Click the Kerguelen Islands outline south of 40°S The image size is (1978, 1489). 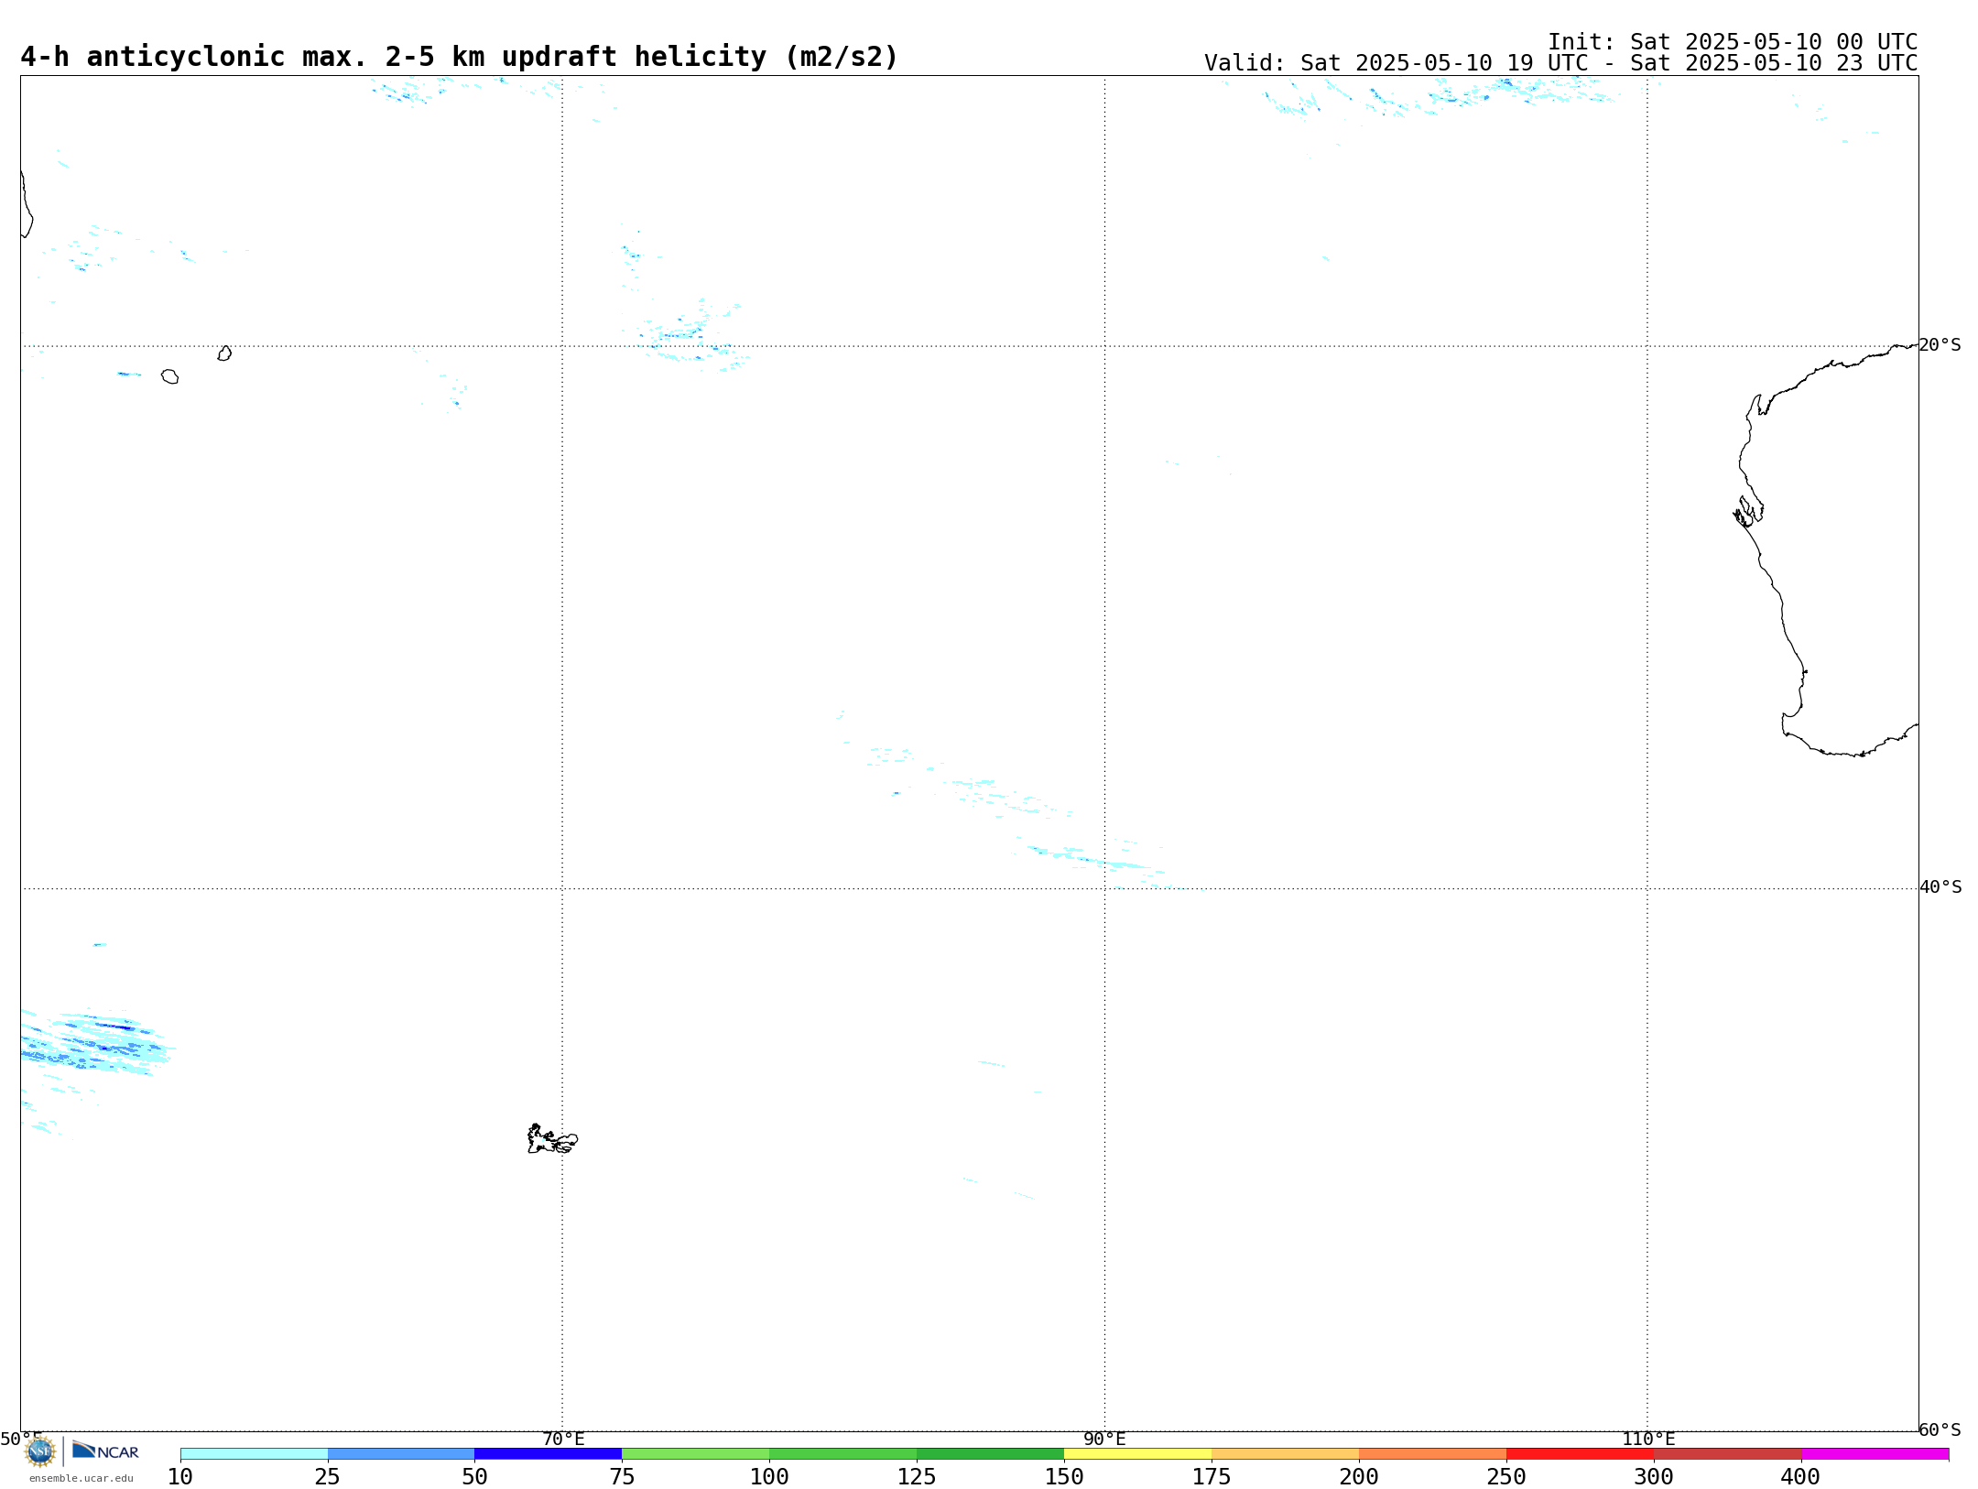click(x=552, y=1139)
